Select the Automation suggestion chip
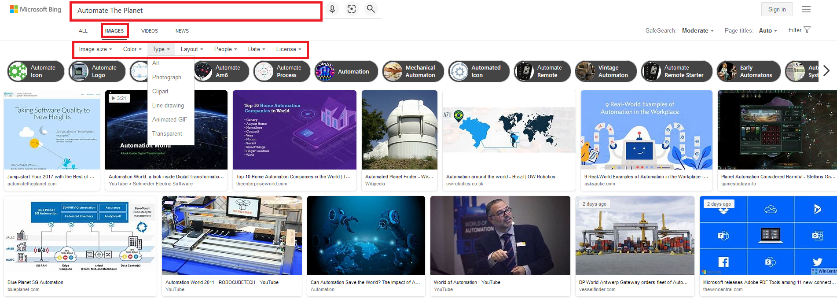The image size is (837, 299). point(346,71)
